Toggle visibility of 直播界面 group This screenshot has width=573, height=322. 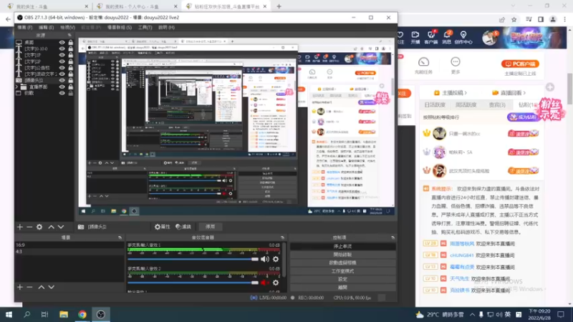(x=62, y=87)
